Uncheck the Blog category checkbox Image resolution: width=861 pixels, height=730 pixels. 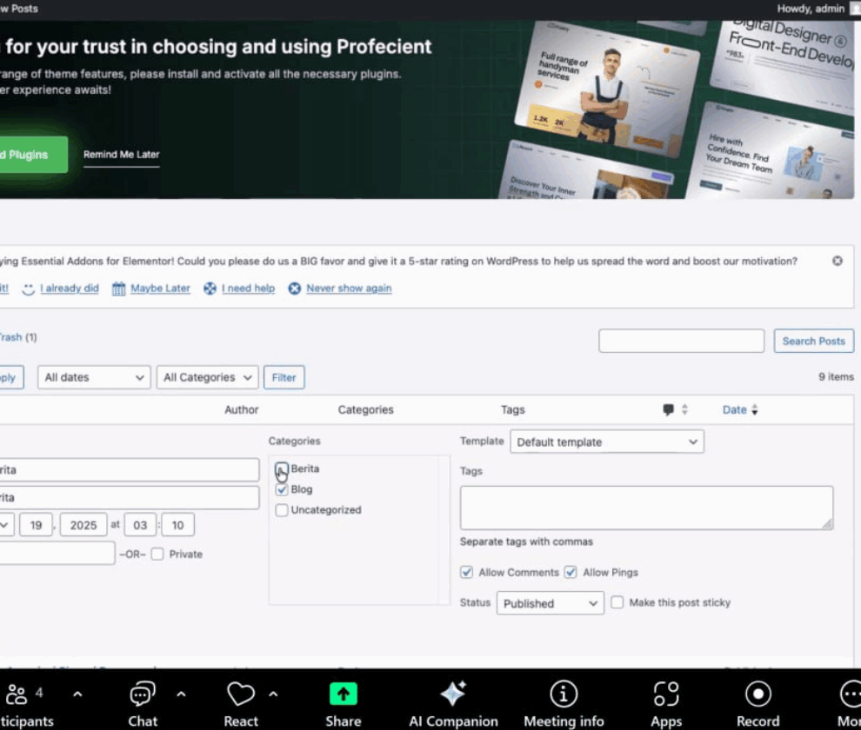coord(281,490)
